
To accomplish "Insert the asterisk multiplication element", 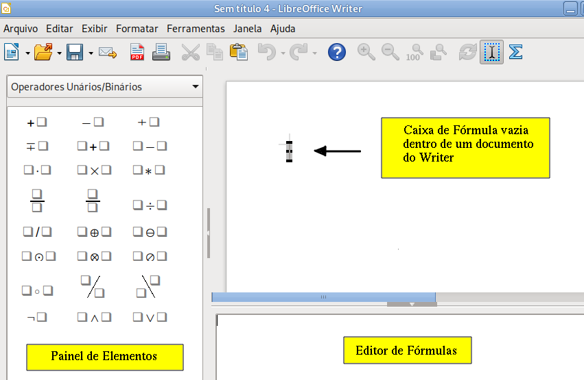I will [x=149, y=170].
